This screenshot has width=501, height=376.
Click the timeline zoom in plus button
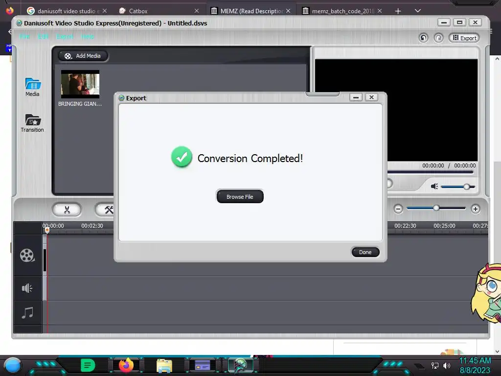[476, 209]
